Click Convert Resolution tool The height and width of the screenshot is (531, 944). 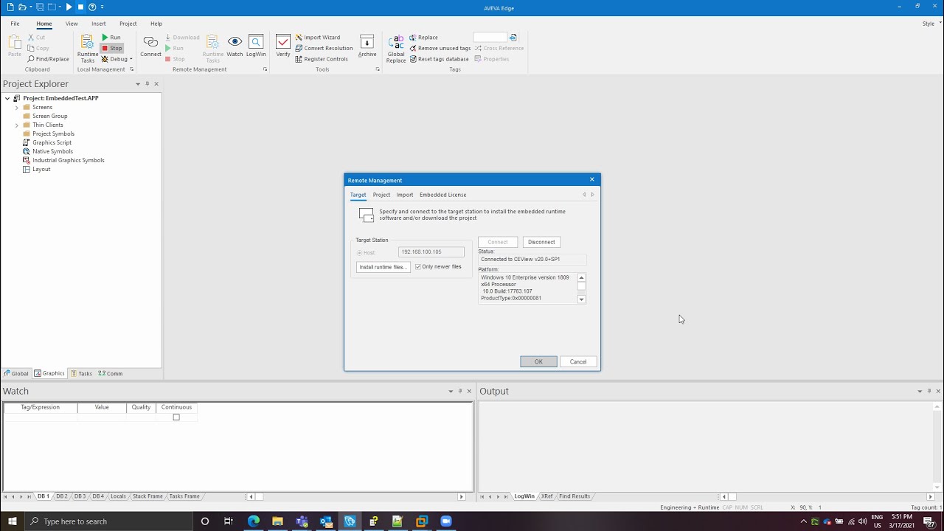click(x=324, y=48)
